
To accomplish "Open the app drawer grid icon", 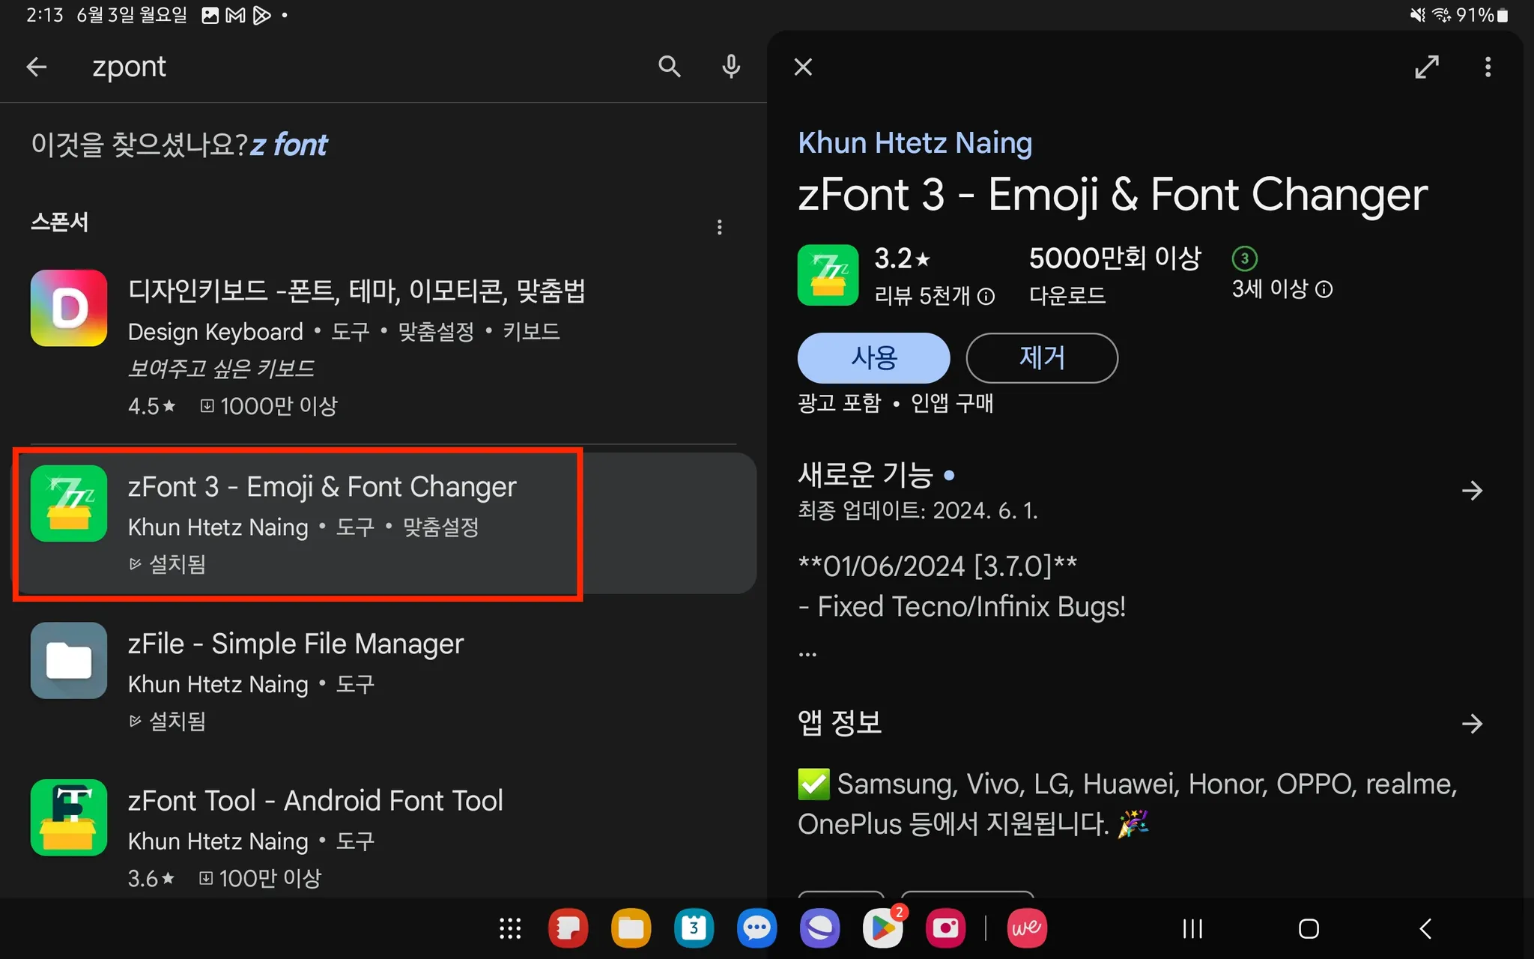I will click(510, 929).
